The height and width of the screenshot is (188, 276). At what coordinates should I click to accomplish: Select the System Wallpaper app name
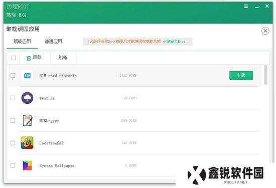[x=57, y=165]
